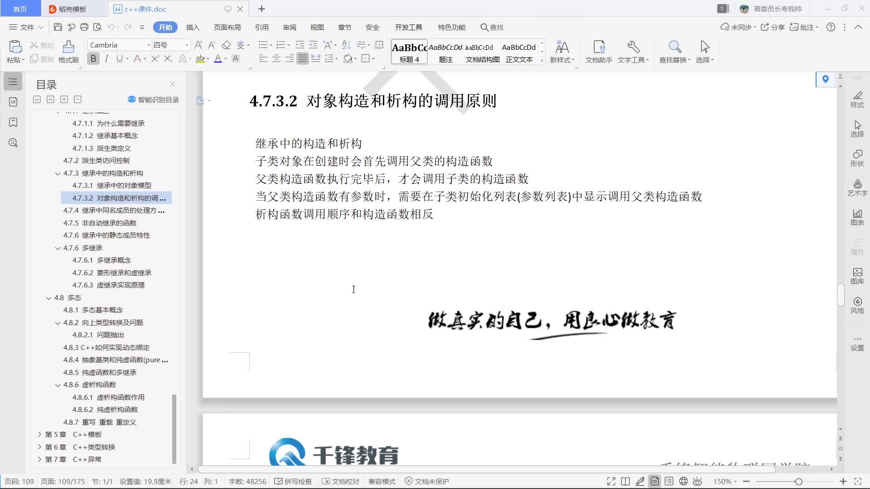Toggle Italic formatting
Screen dimensions: 870x489
pyautogui.click(x=106, y=58)
